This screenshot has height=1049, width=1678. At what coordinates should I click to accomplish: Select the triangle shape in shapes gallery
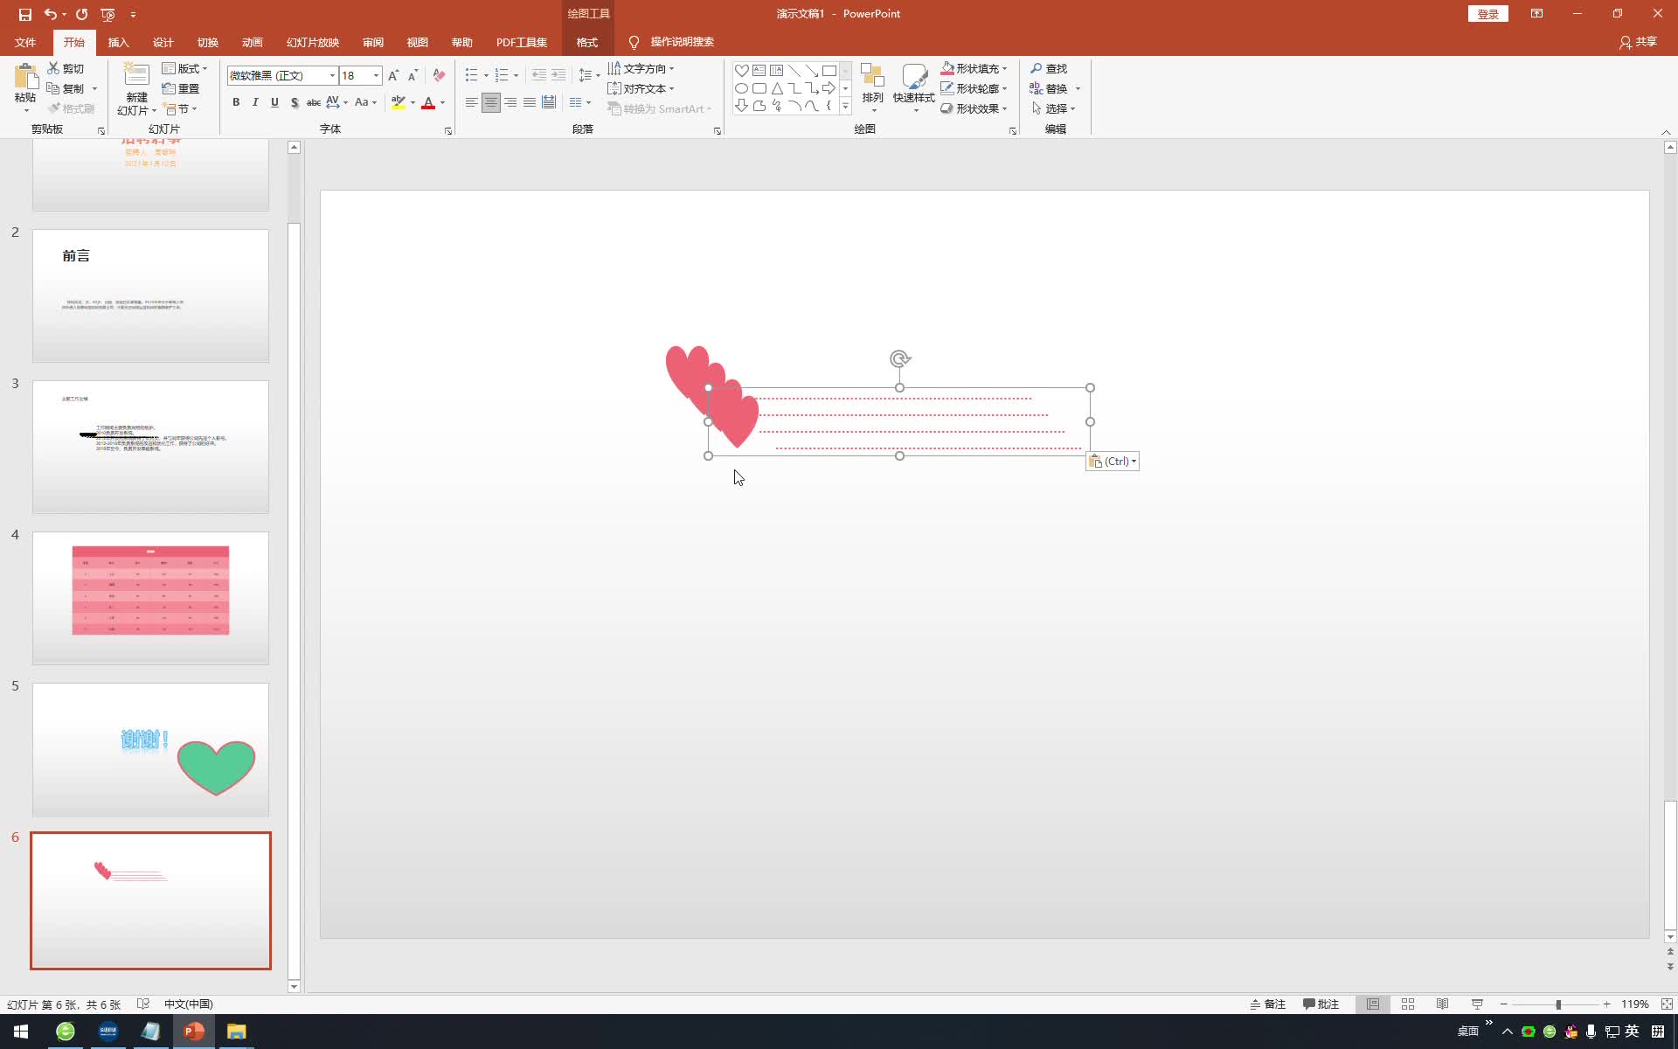[x=777, y=88]
